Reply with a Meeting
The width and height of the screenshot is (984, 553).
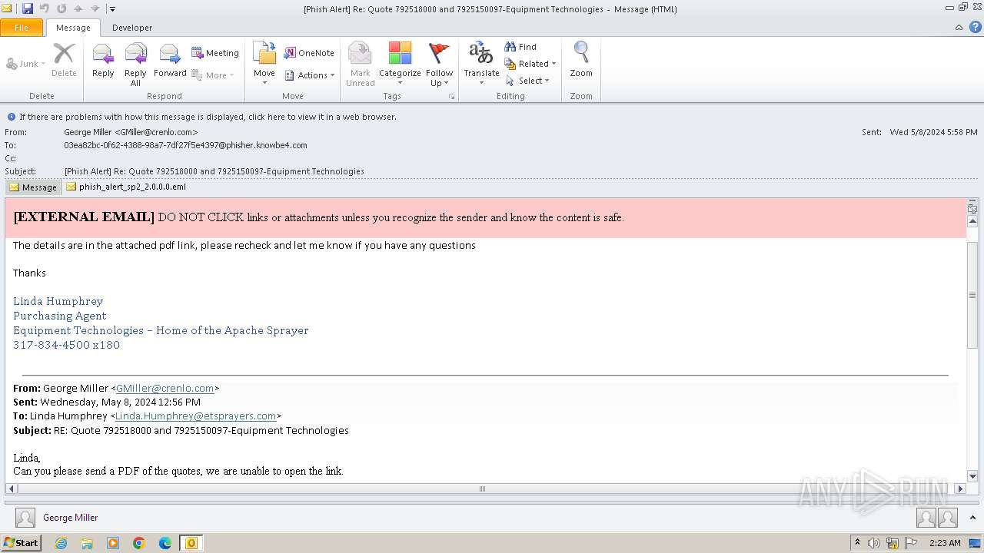click(x=215, y=53)
